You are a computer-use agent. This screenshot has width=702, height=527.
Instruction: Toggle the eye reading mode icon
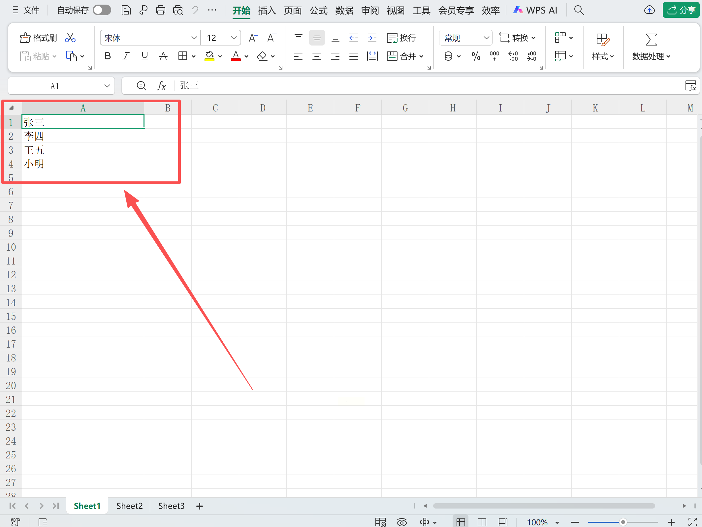coord(401,522)
